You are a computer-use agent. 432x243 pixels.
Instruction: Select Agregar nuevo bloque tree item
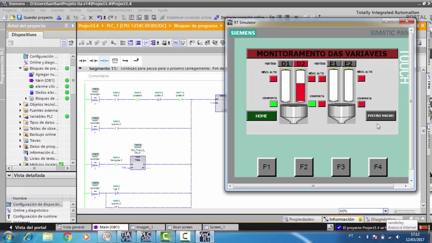pyautogui.click(x=46, y=74)
